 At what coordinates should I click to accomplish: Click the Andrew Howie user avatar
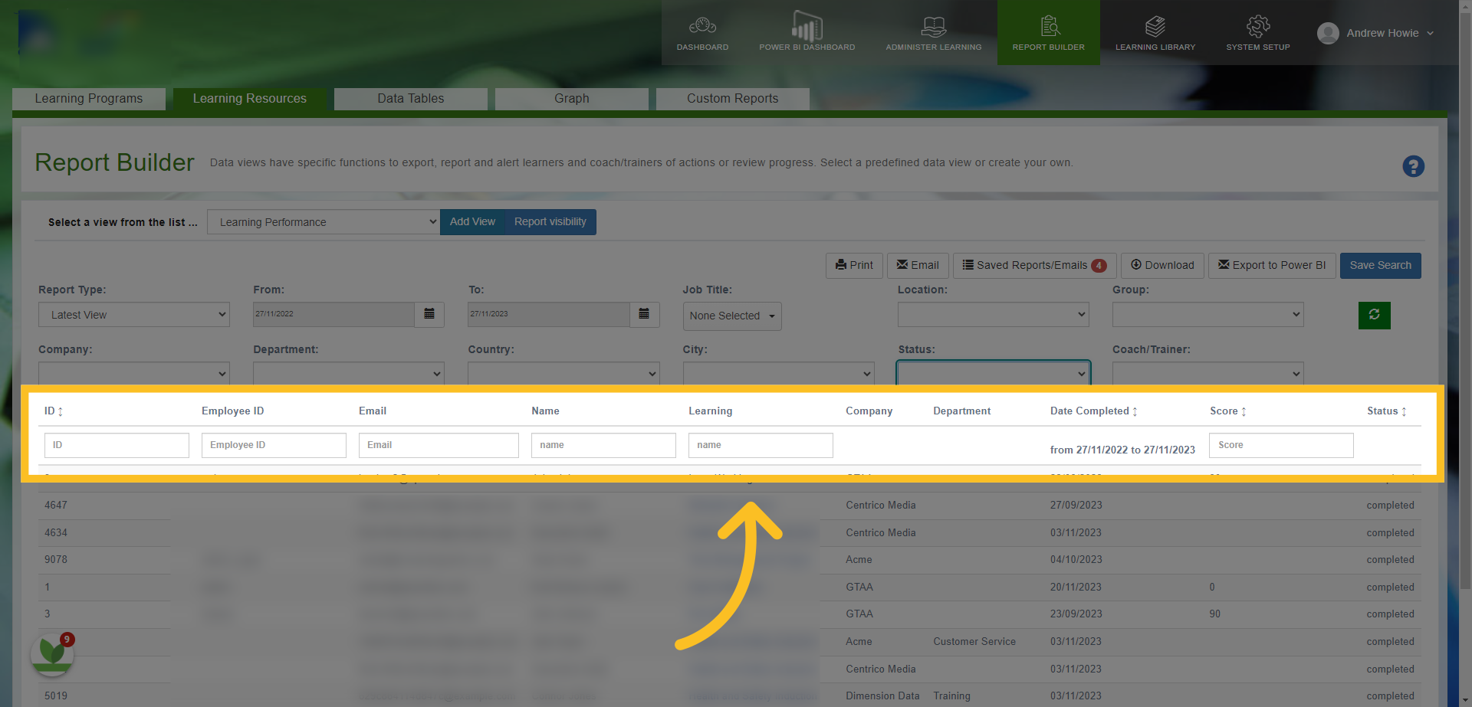(x=1328, y=33)
